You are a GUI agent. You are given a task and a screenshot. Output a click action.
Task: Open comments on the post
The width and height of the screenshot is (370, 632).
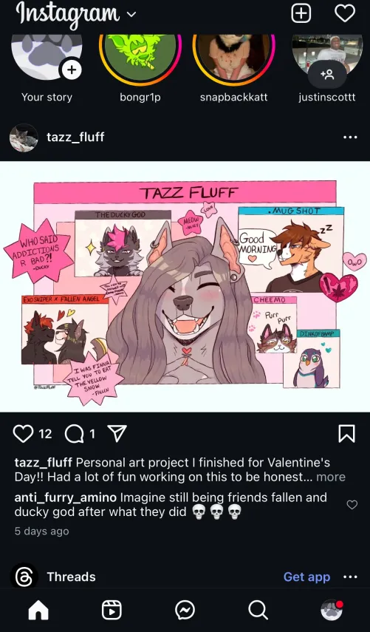[74, 434]
